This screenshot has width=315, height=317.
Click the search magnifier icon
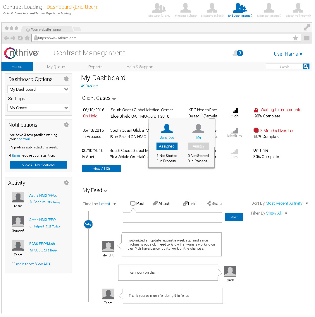pyautogui.click(x=306, y=67)
